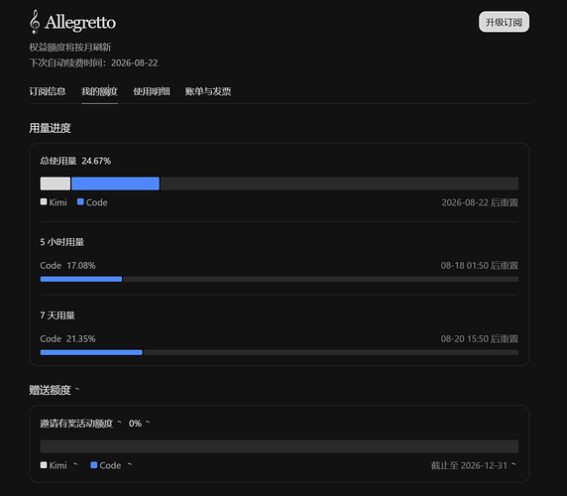
Task: Click the white Kimi legend square in gift quota
Action: pos(44,465)
